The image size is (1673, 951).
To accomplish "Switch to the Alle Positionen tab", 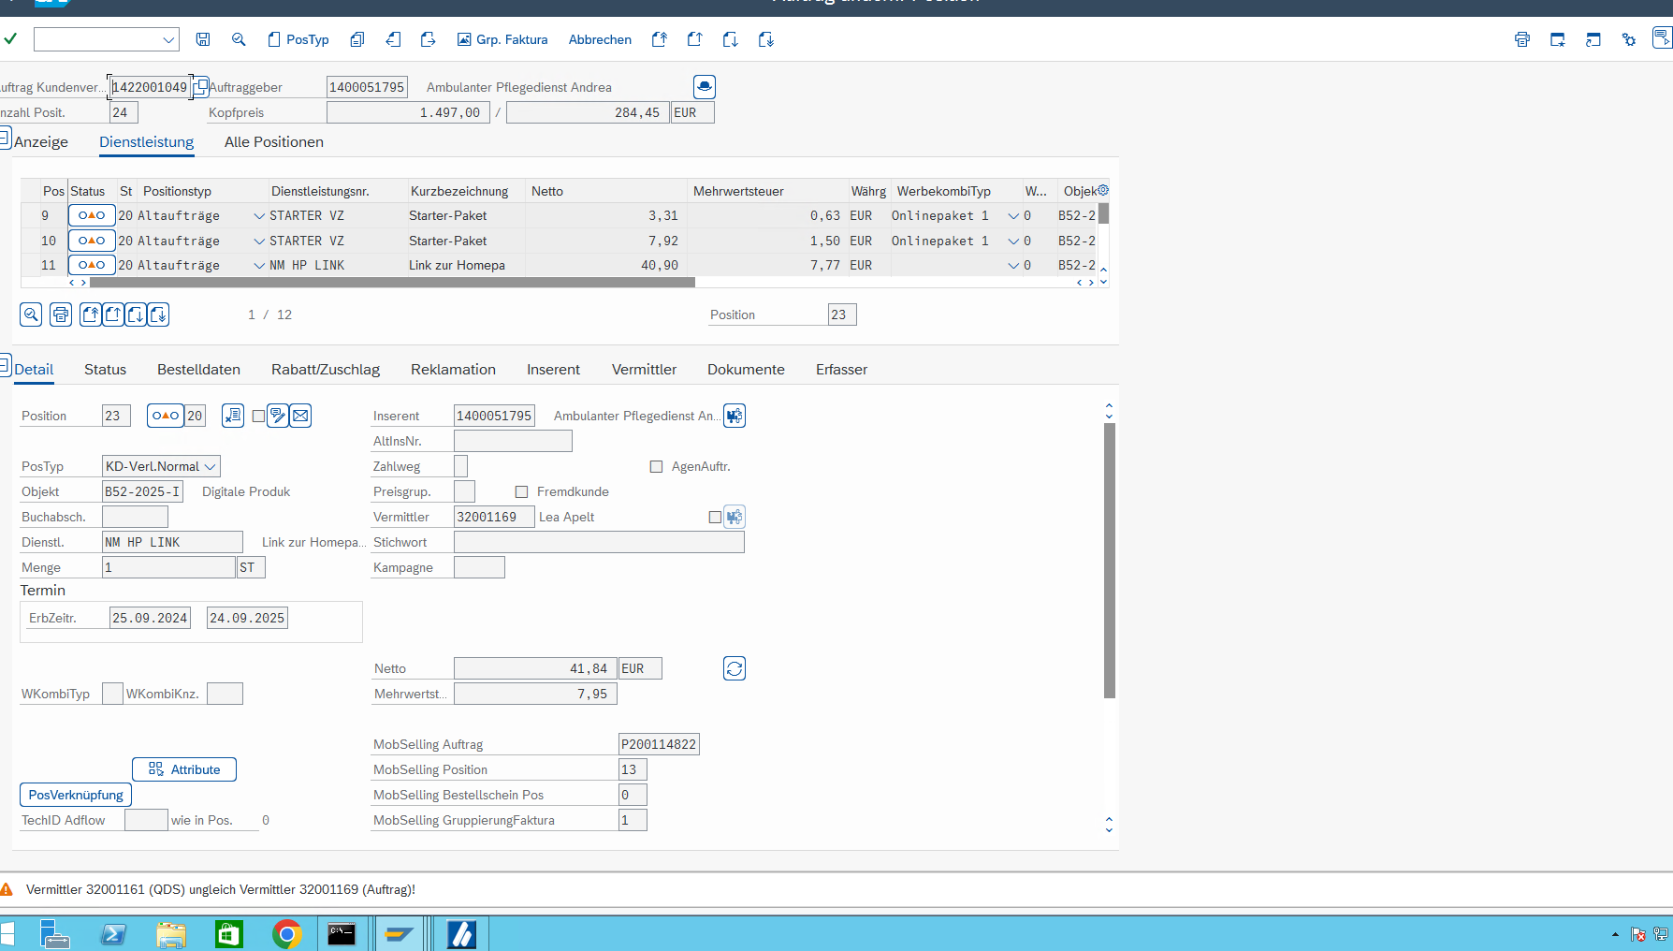I will pyautogui.click(x=274, y=141).
